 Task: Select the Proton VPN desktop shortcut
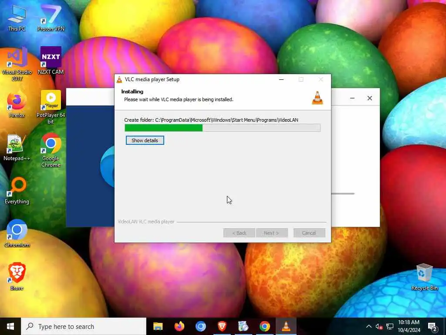pyautogui.click(x=51, y=17)
